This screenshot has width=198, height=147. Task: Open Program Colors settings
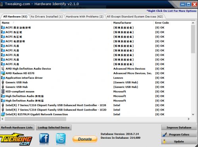click(x=179, y=135)
